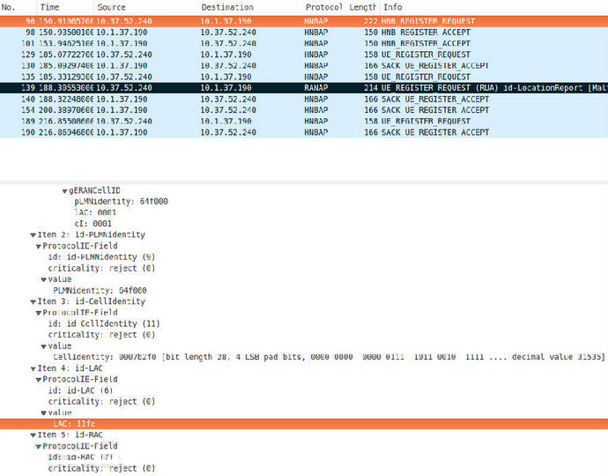Collapse the gERANCellID tree node
Viewport: 608px width, 476px height.
click(x=64, y=191)
